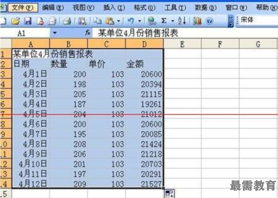The width and height of the screenshot is (278, 198).
Task: Click the amount cell 21527
Action: pyautogui.click(x=145, y=184)
